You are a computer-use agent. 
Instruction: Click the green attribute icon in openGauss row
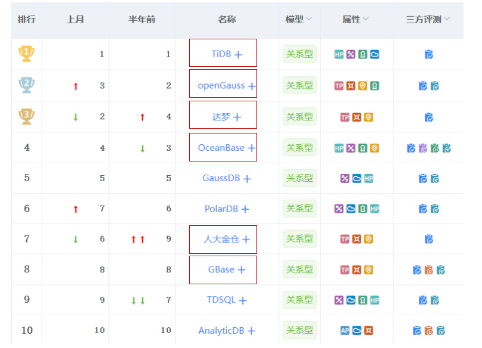point(374,86)
